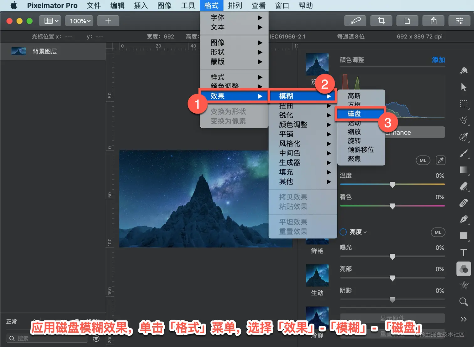Select the Effects star tool
Screen dimensions: 474x347
[x=464, y=285]
